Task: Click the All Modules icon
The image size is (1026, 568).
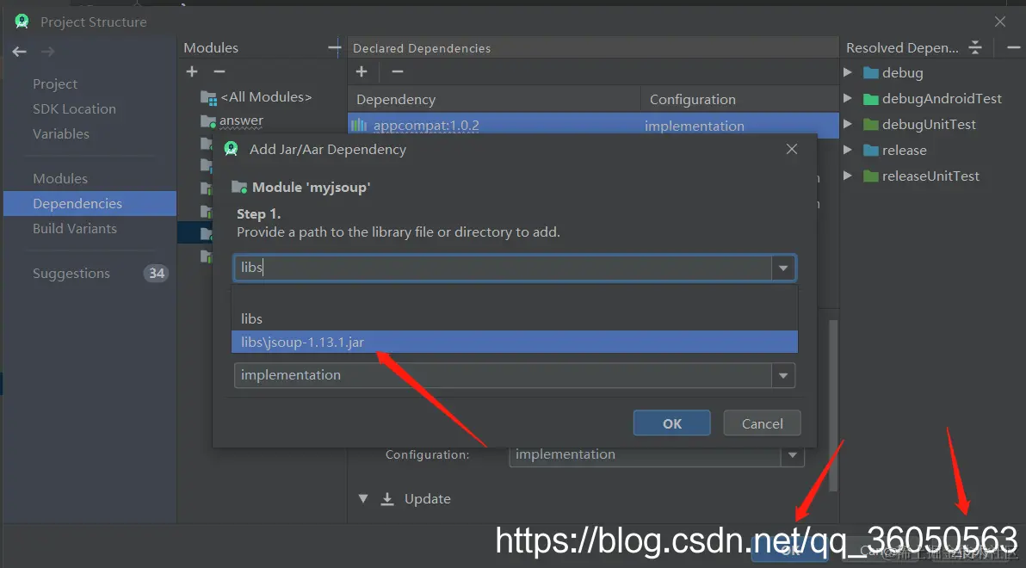Action: [x=208, y=97]
